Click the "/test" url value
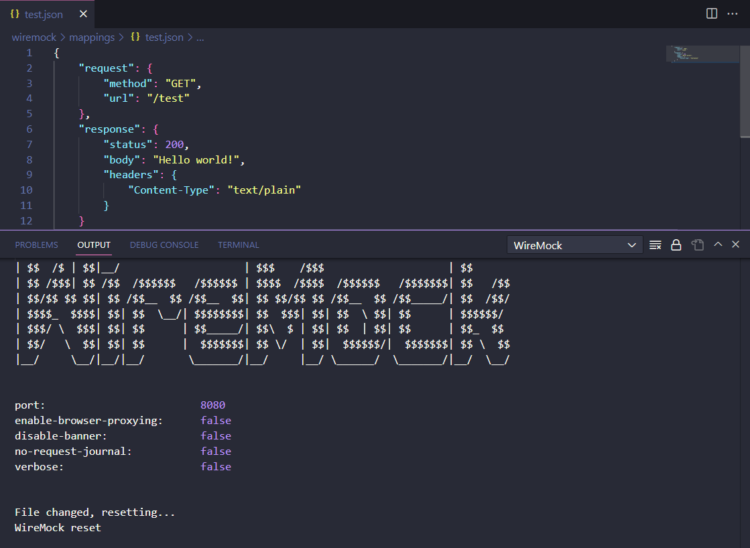750x548 pixels. pyautogui.click(x=168, y=98)
